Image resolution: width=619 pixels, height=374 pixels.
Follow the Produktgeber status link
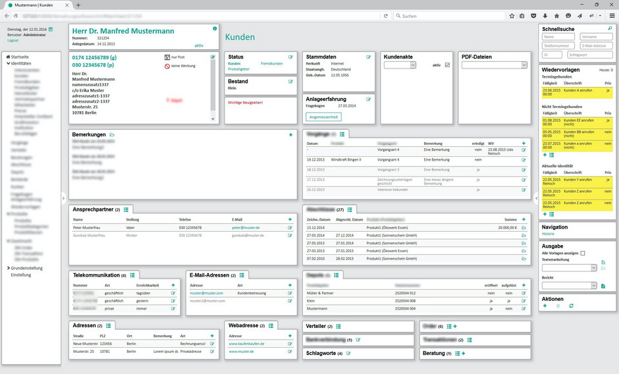click(x=238, y=69)
